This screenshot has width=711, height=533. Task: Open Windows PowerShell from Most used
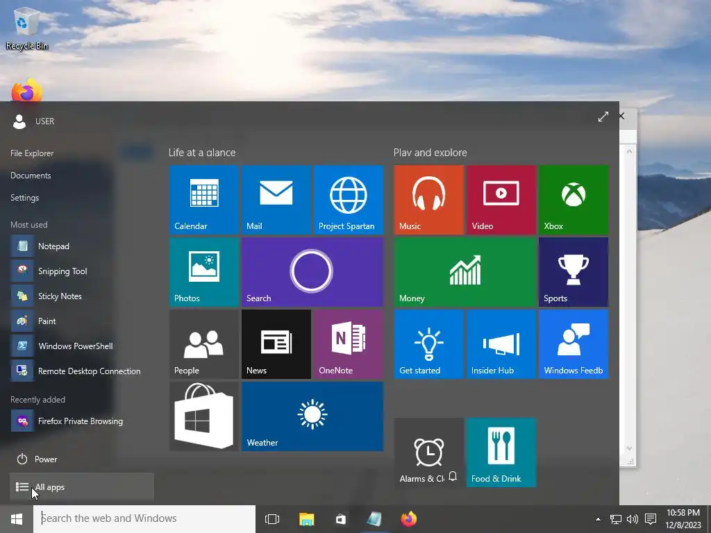coord(82,346)
